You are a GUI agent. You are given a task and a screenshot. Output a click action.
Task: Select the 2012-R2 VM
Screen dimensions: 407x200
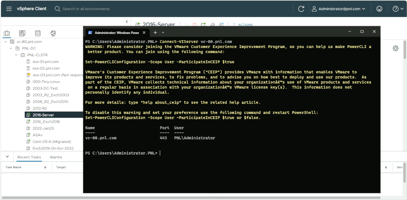pos(40,108)
